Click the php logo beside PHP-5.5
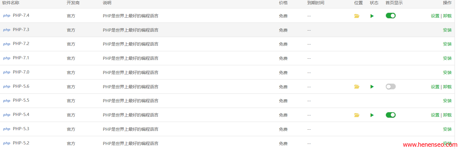 coord(7,101)
